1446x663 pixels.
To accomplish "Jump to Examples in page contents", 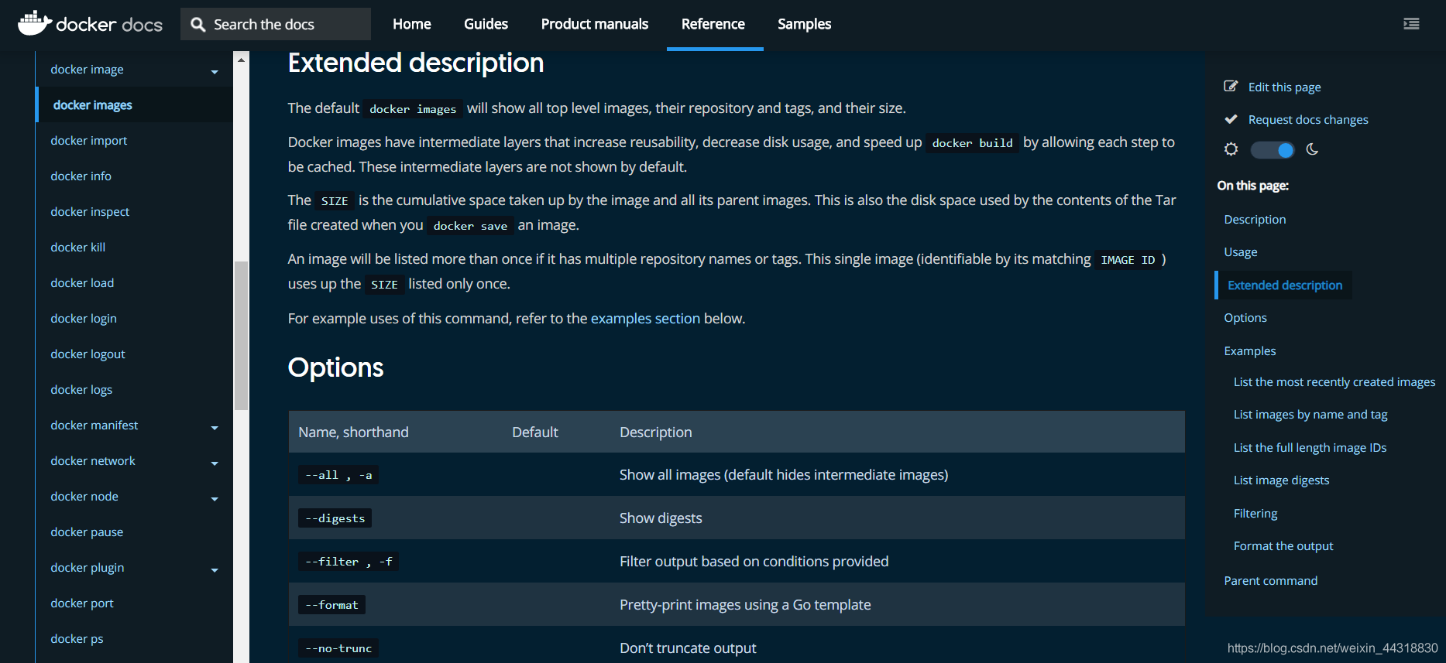I will [1250, 351].
